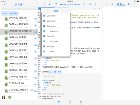Switch to the Ruby bottom tab
140x105 pixels.
[59, 102]
